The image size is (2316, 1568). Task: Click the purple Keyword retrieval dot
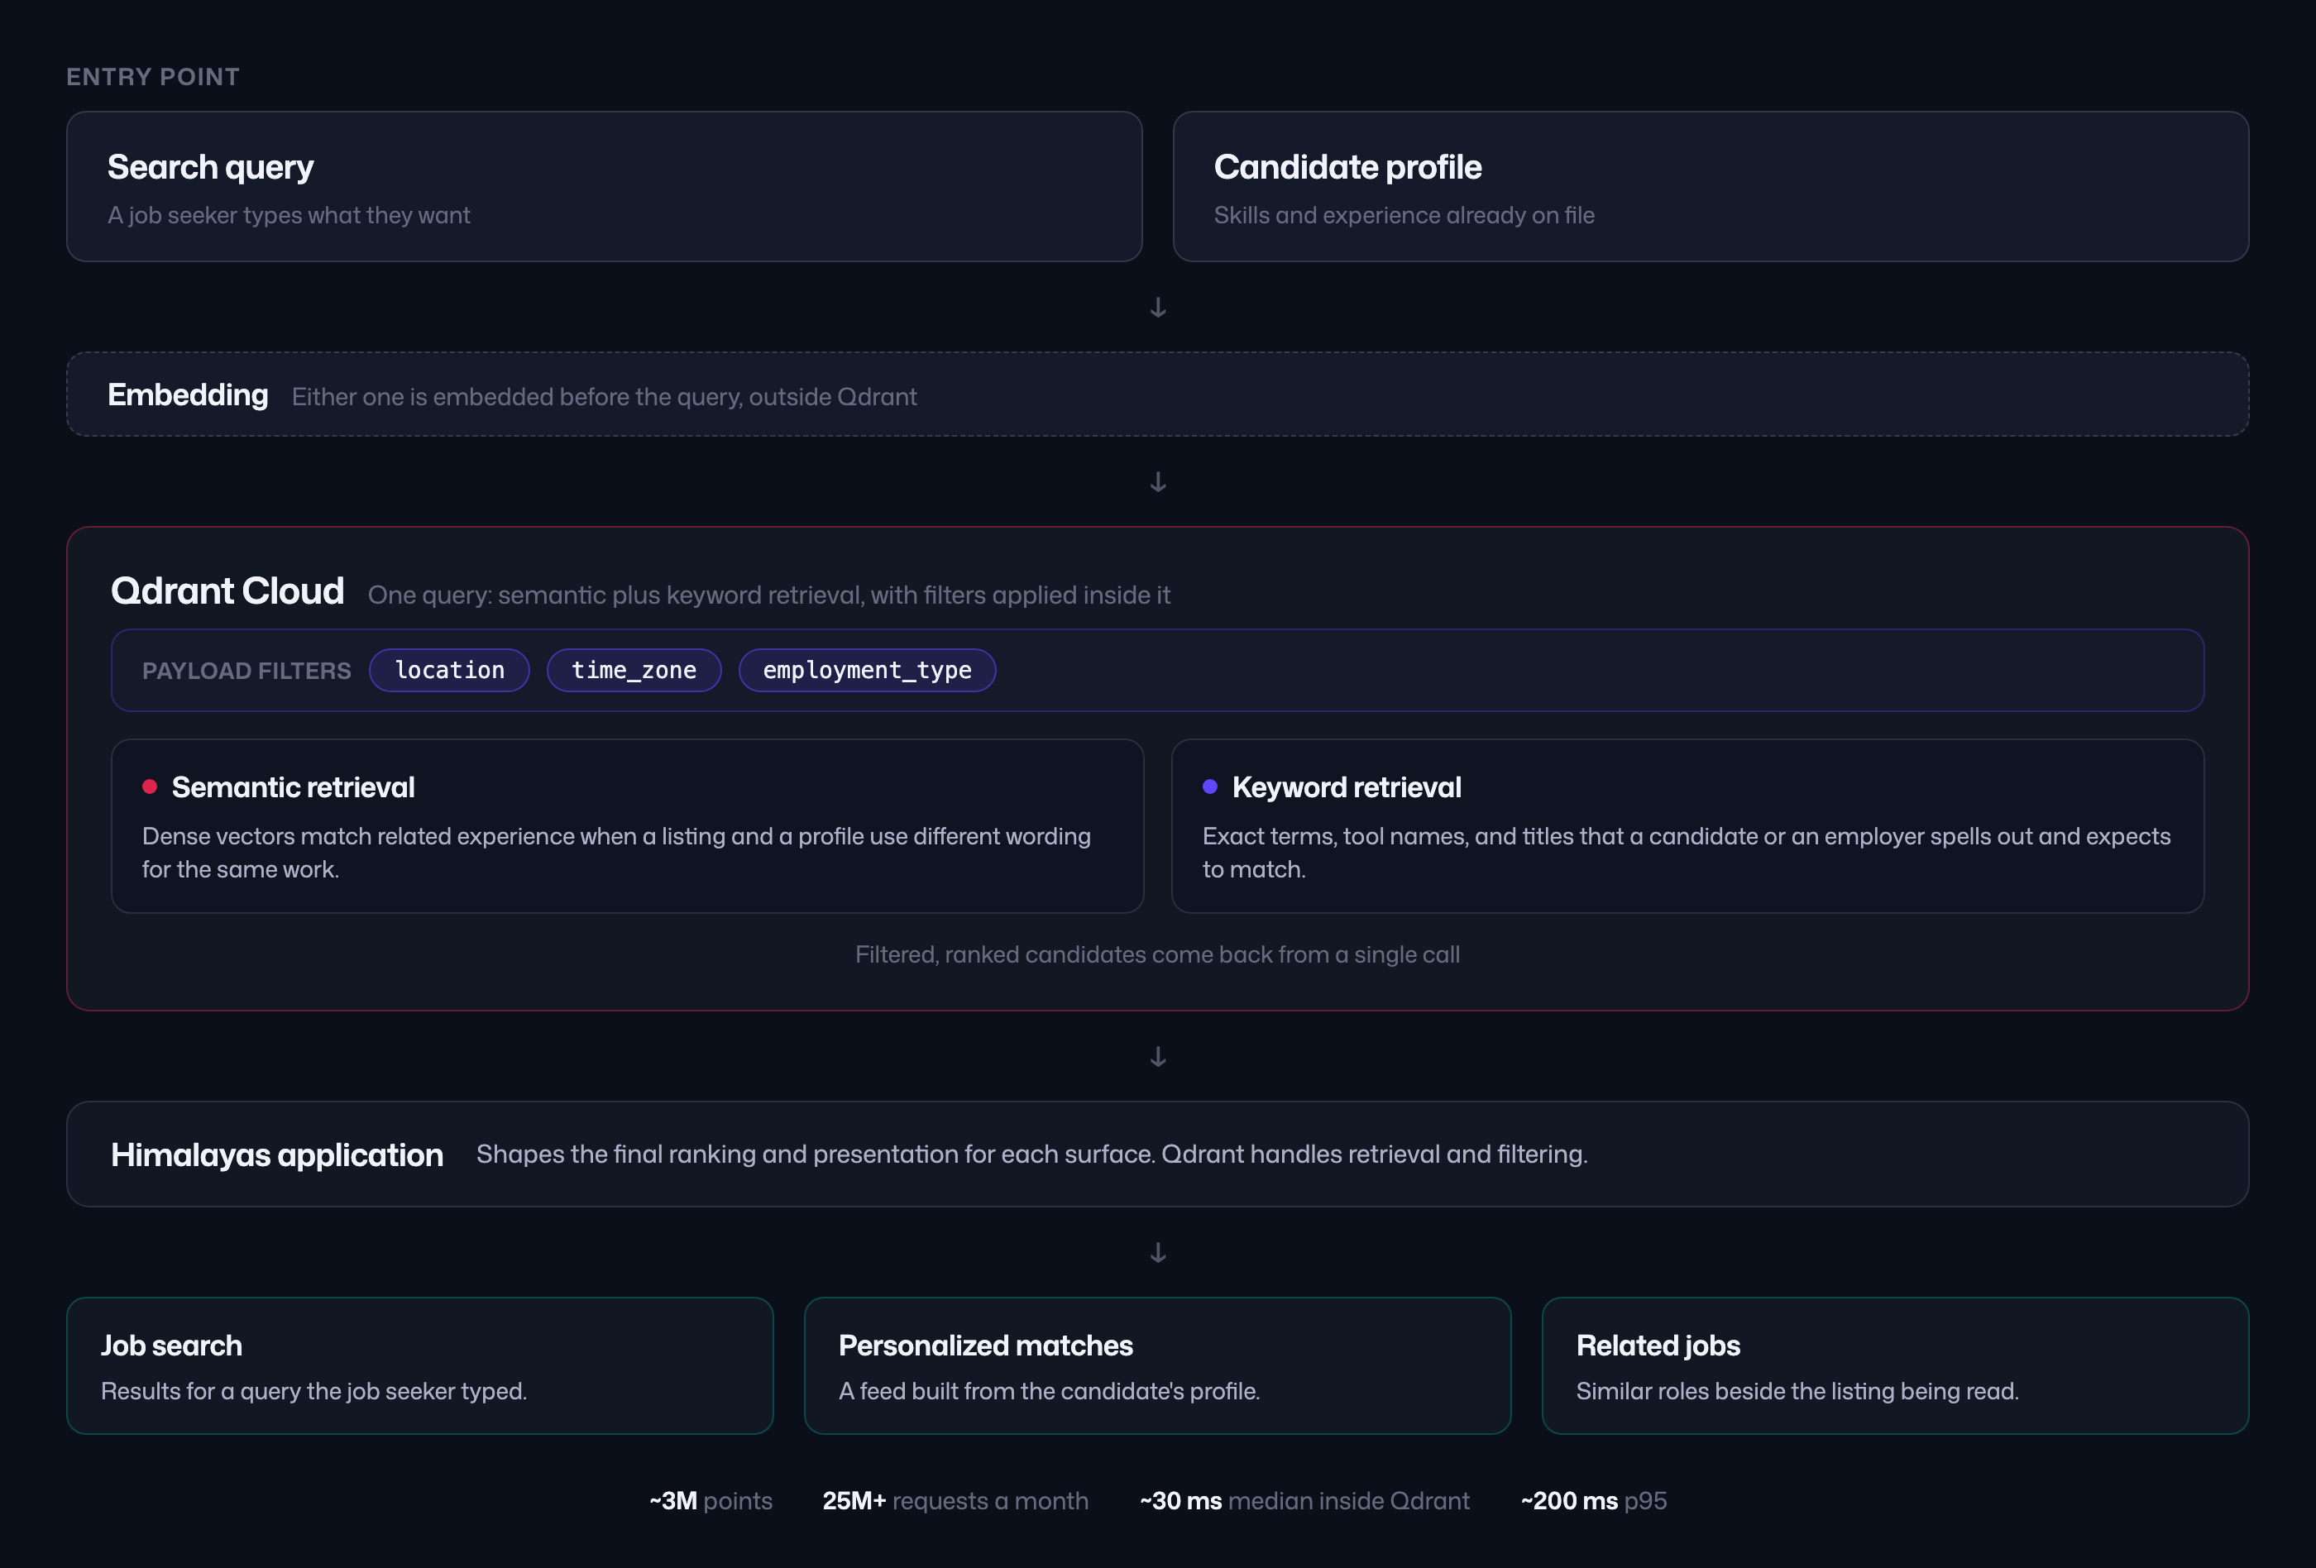[1210, 787]
